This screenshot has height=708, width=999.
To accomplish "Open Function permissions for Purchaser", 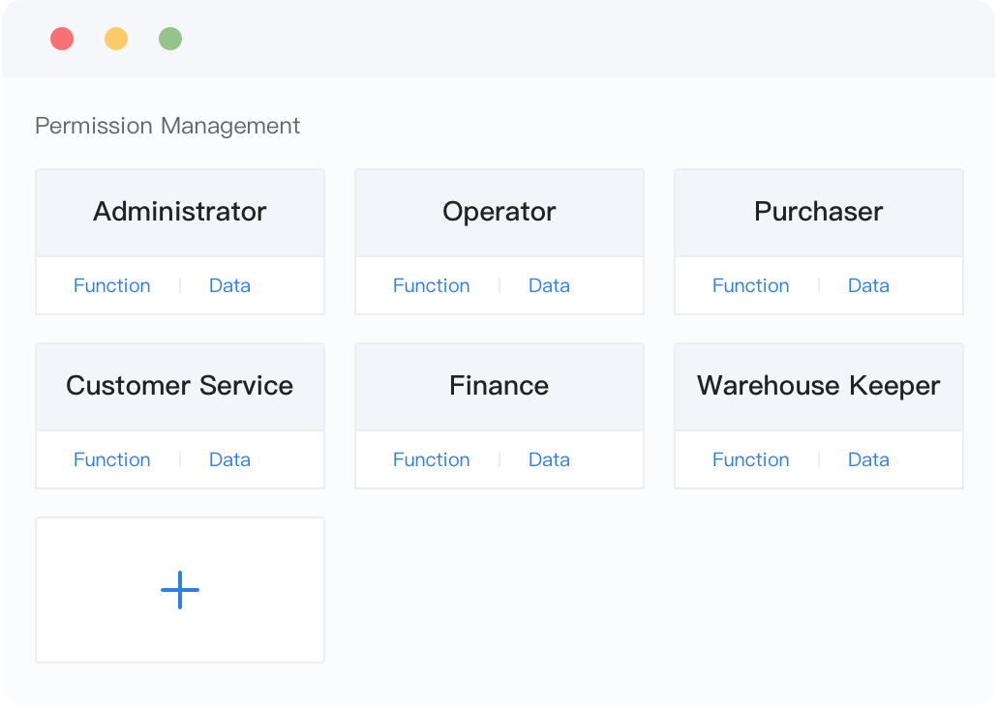I will pos(751,285).
